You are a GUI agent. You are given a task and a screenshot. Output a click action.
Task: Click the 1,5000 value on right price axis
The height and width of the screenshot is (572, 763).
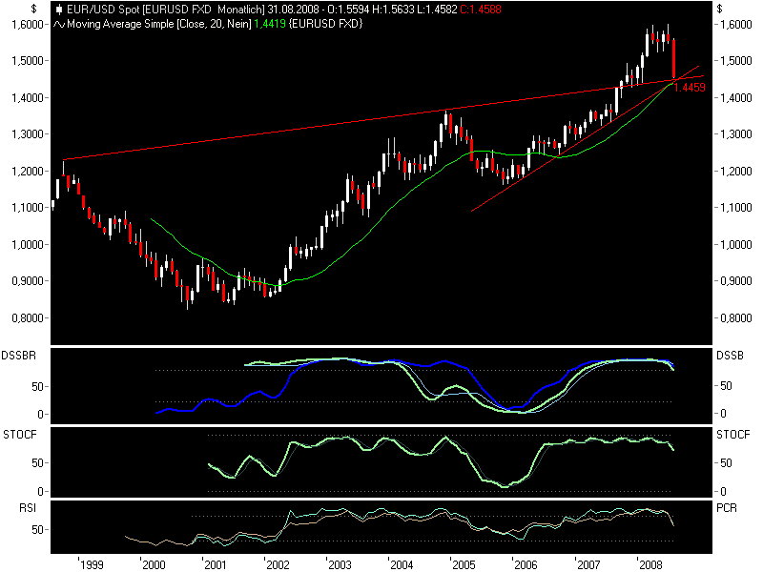coord(735,61)
